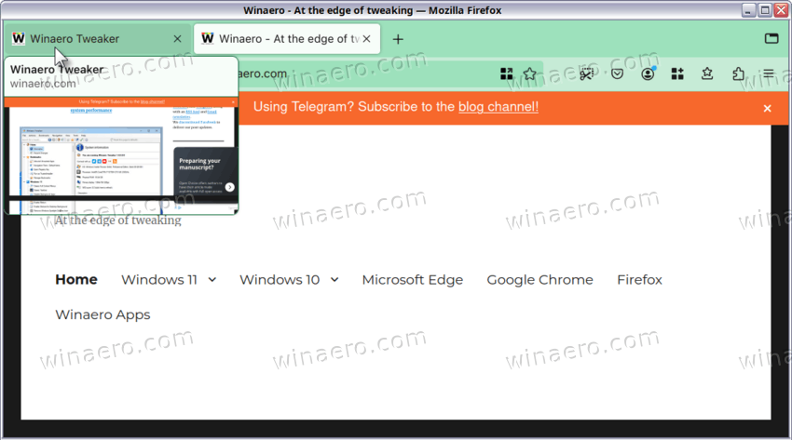Click 'winaero.com' text in the tab preview
The width and height of the screenshot is (792, 440).
[x=43, y=84]
